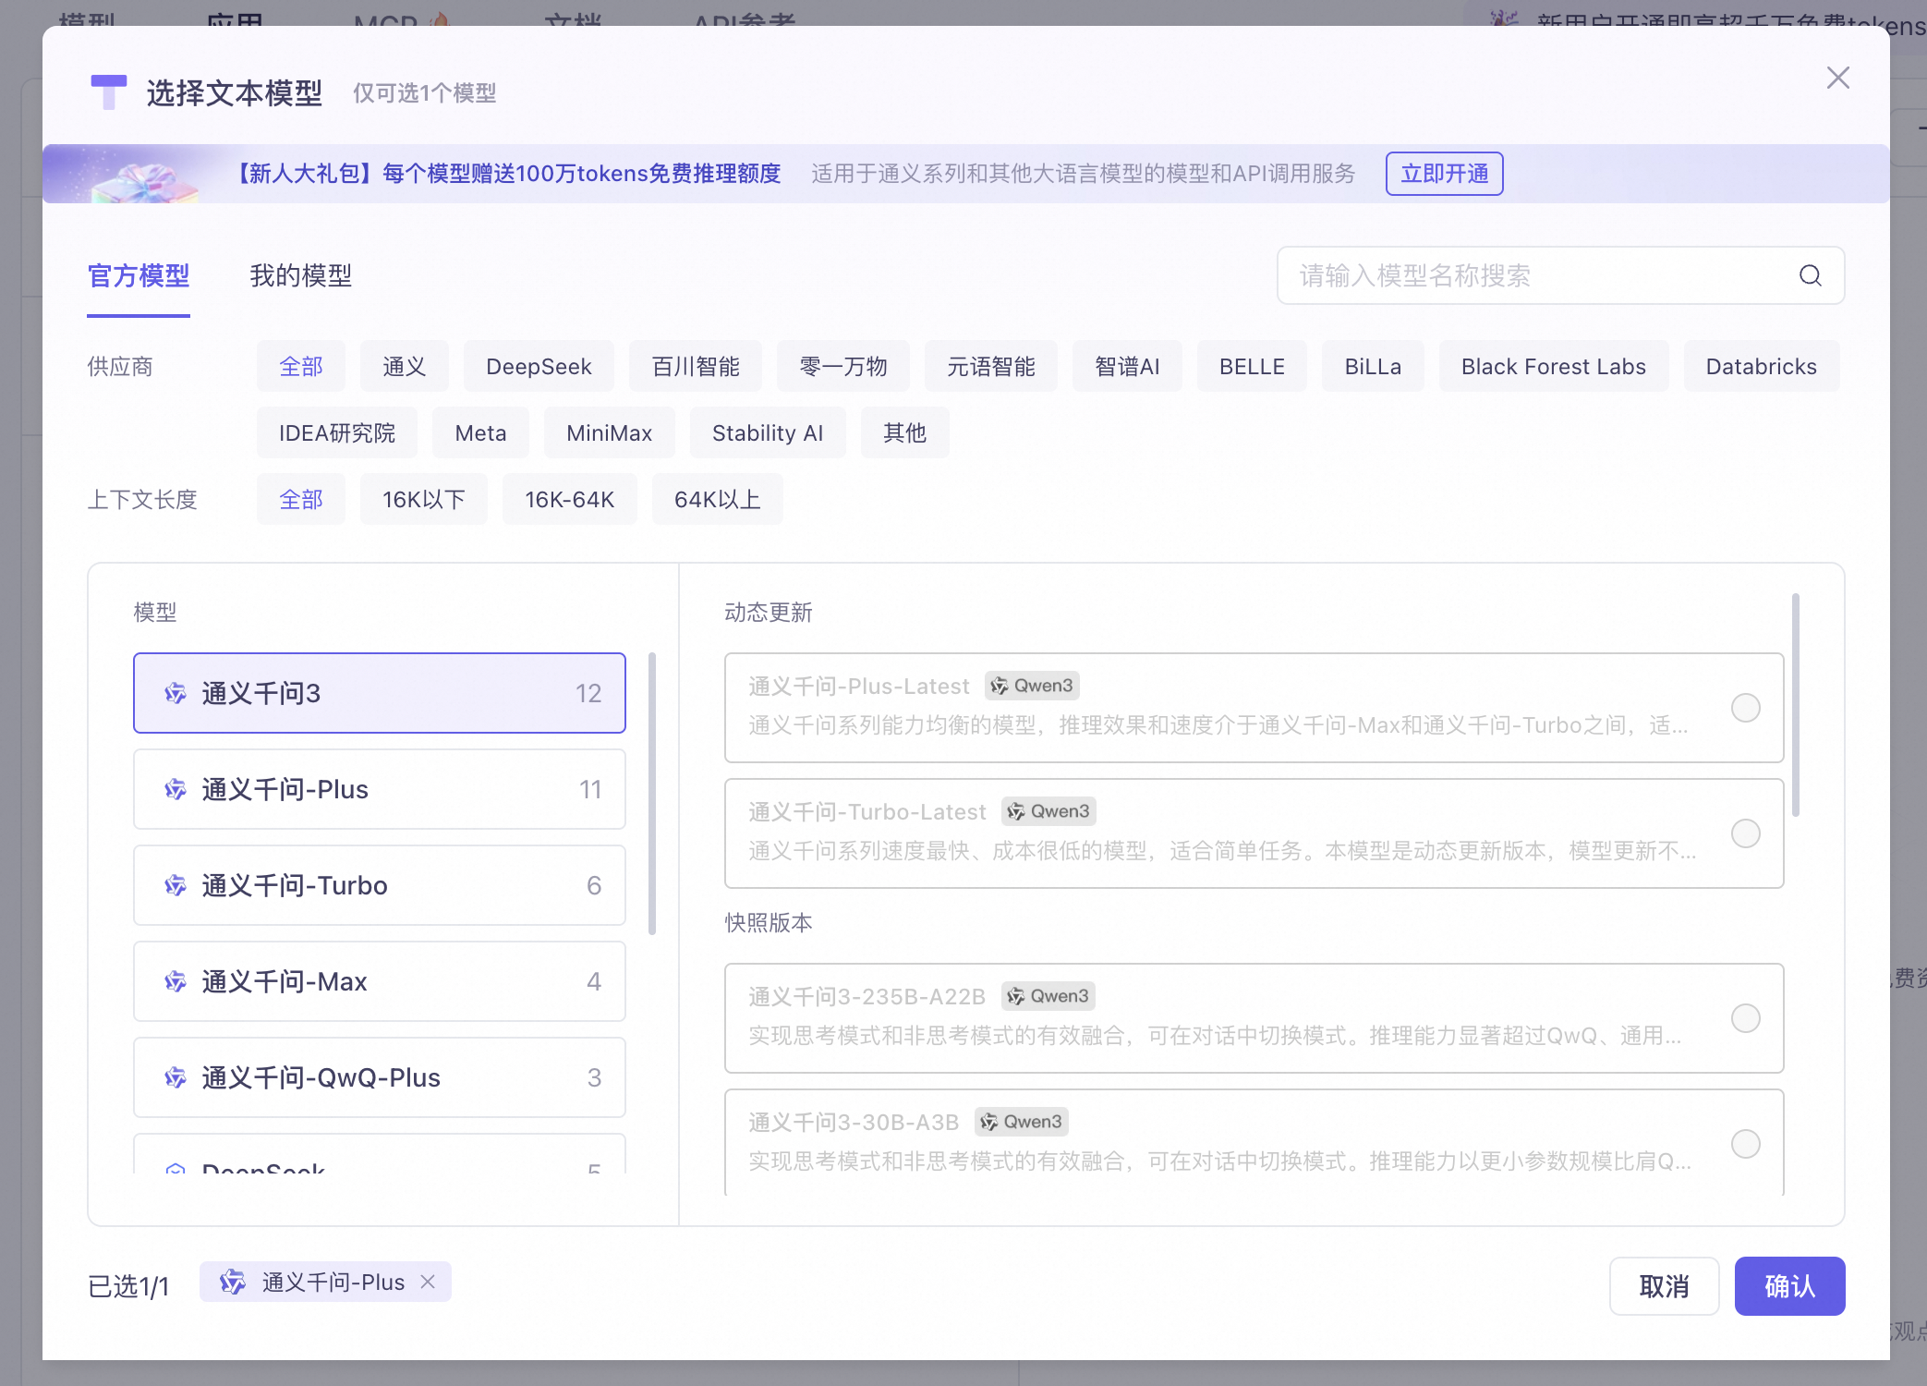Select the 通义千问3-235B-A22B model card
Viewport: 1927px width, 1386px height.
(1254, 1018)
